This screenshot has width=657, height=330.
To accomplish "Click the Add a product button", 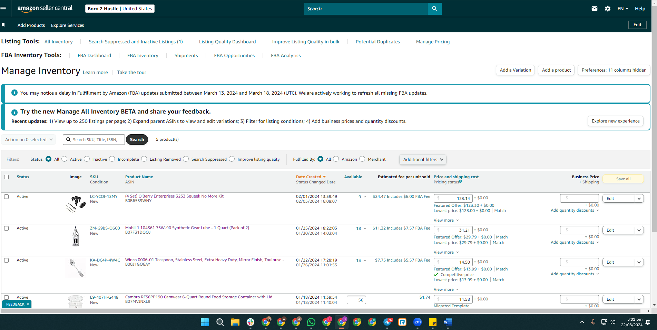I will tap(556, 70).
